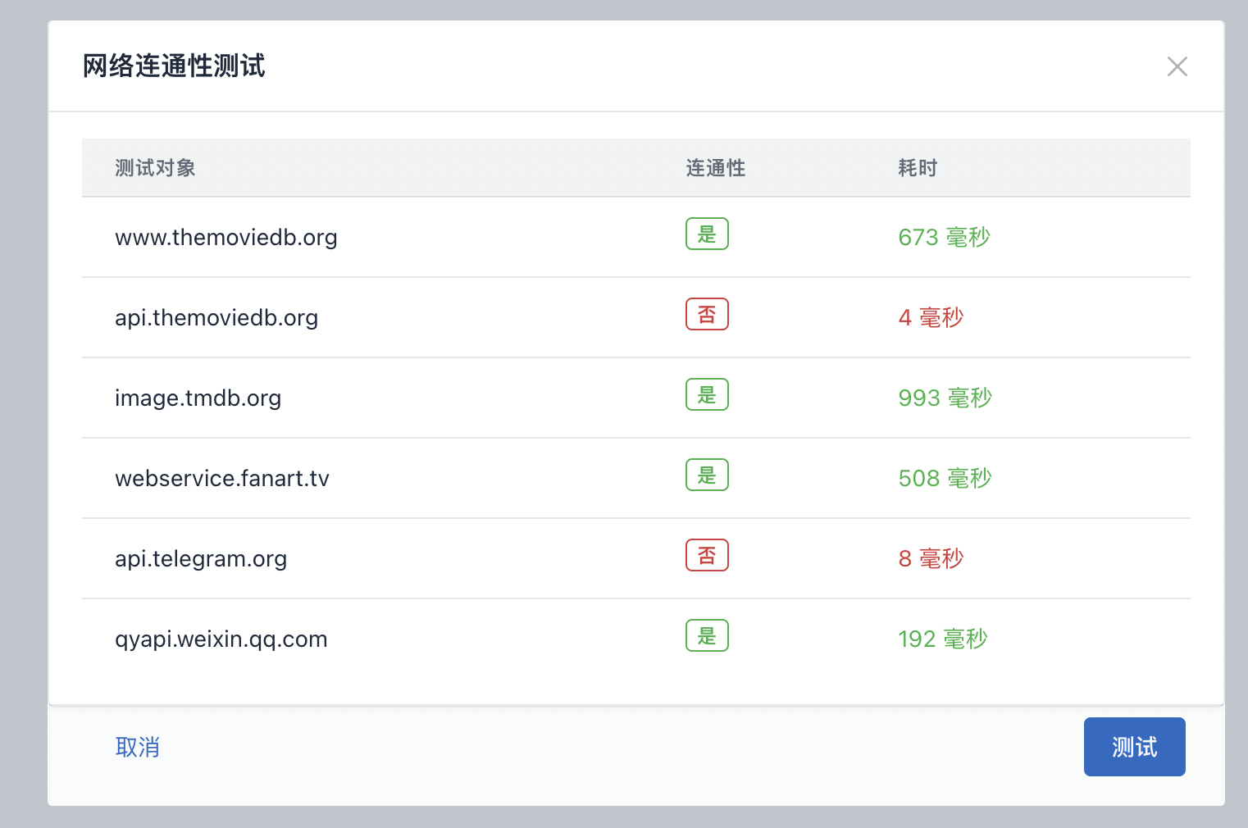Click the 取消 link
Viewport: 1248px width, 828px height.
(138, 747)
